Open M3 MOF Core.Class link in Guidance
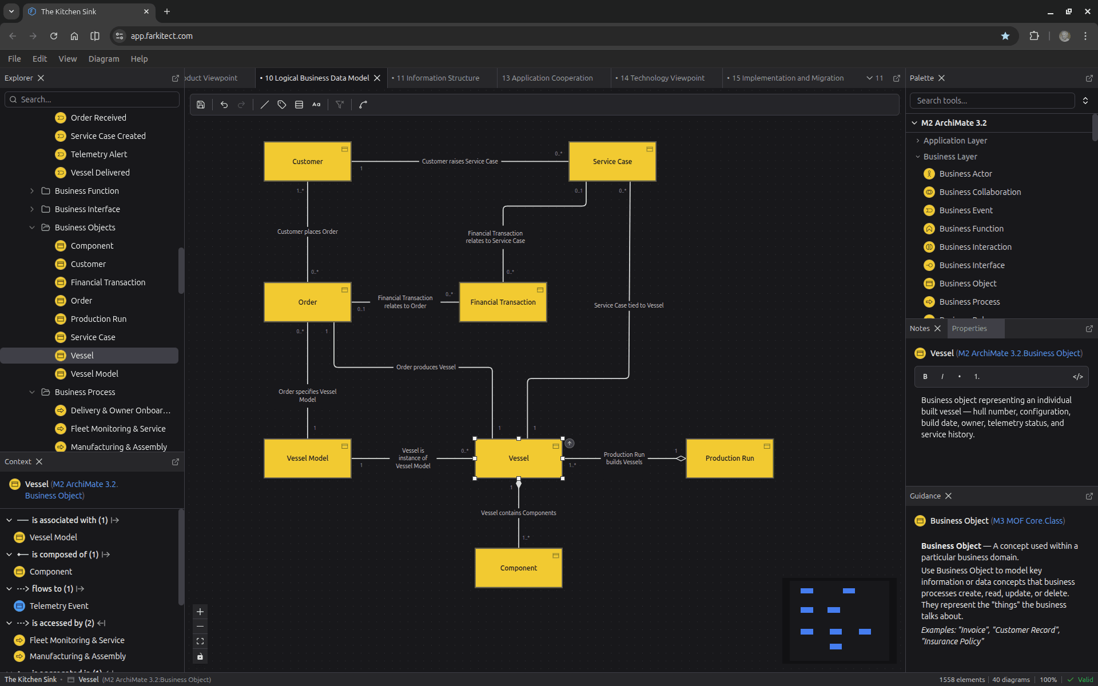1098x686 pixels. coord(1028,521)
